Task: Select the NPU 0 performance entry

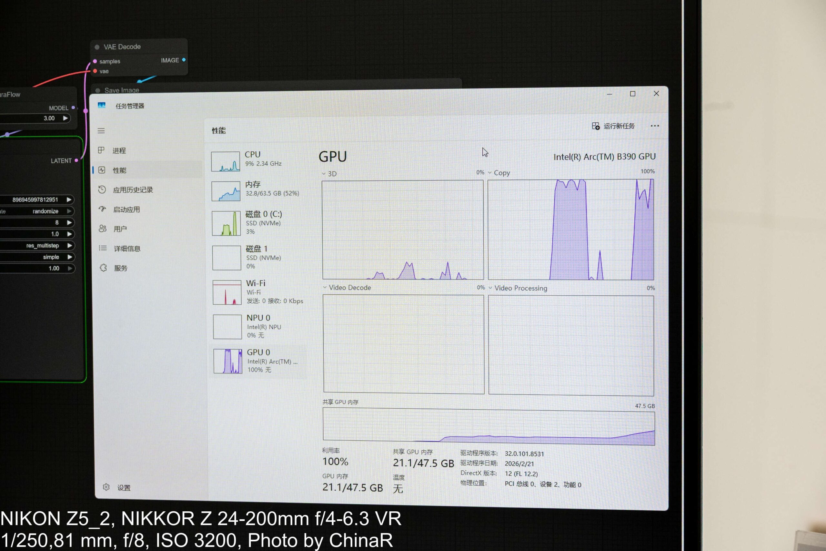Action: point(258,326)
